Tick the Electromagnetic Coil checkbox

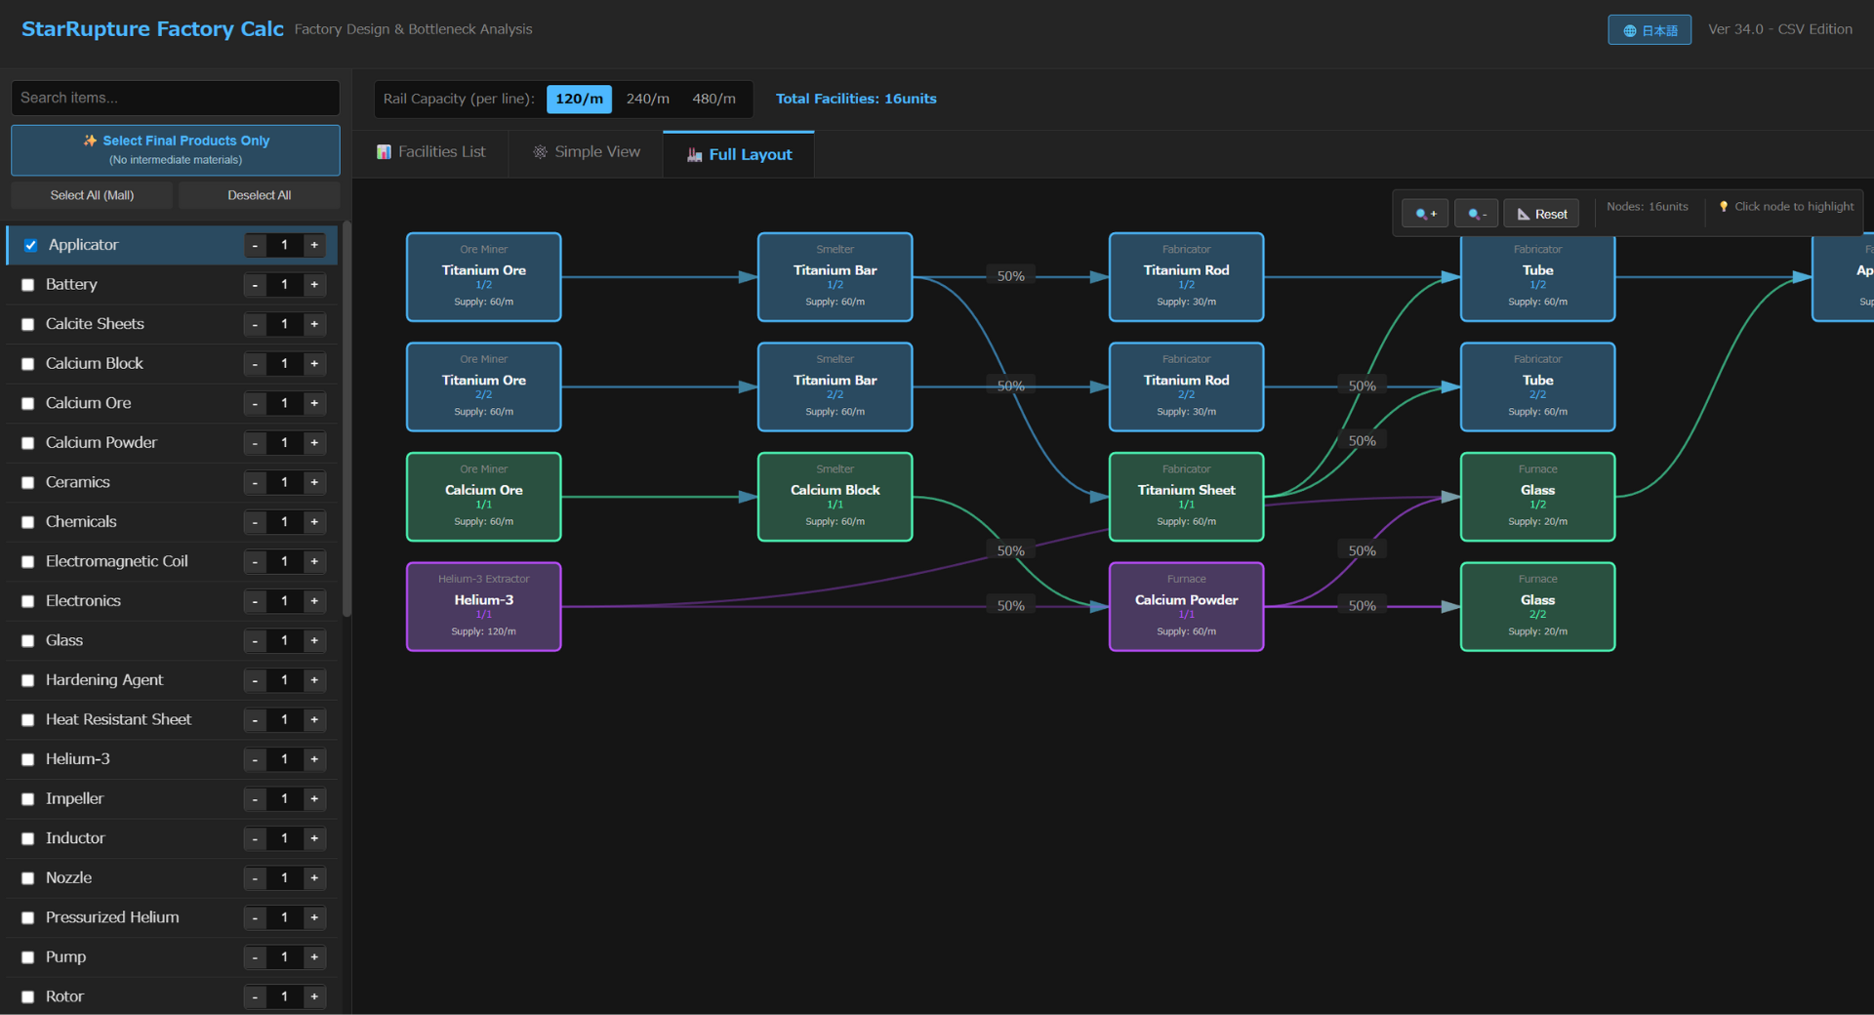pos(27,562)
